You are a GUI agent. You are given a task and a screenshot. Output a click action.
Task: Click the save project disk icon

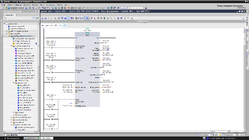(x=9, y=8)
